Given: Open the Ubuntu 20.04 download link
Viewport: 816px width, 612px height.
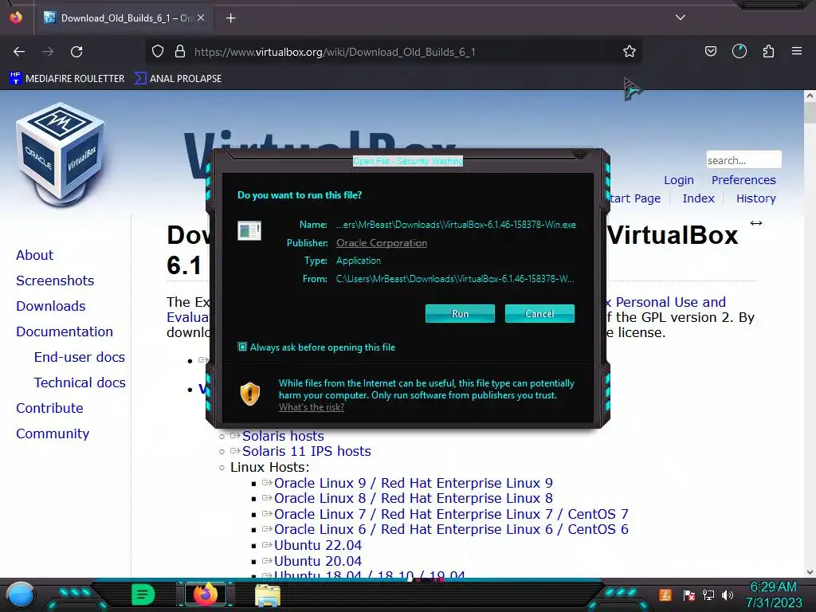Looking at the screenshot, I should [x=317, y=561].
